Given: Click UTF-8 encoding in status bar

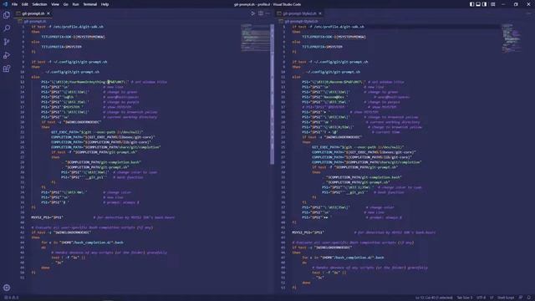Looking at the screenshot, I should [x=481, y=298].
